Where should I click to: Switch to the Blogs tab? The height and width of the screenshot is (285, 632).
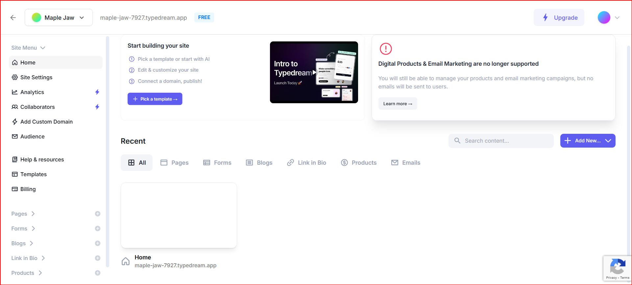[x=259, y=163]
